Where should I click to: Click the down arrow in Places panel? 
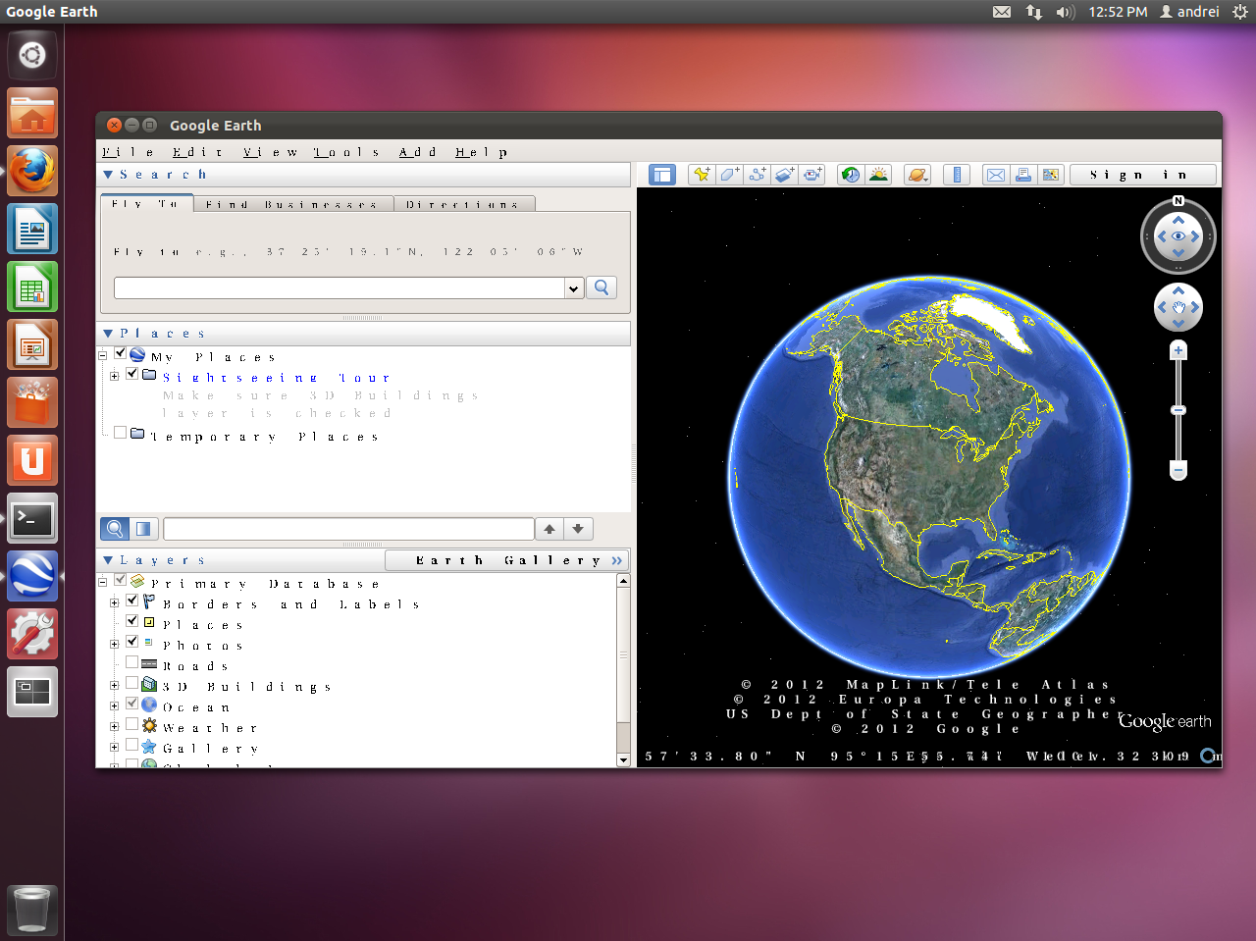pyautogui.click(x=578, y=529)
